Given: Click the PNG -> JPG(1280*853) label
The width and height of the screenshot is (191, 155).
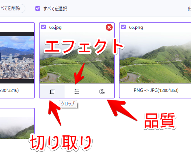Looking at the screenshot, I should pos(156,90).
